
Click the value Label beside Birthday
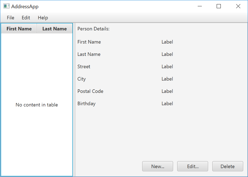pyautogui.click(x=167, y=104)
